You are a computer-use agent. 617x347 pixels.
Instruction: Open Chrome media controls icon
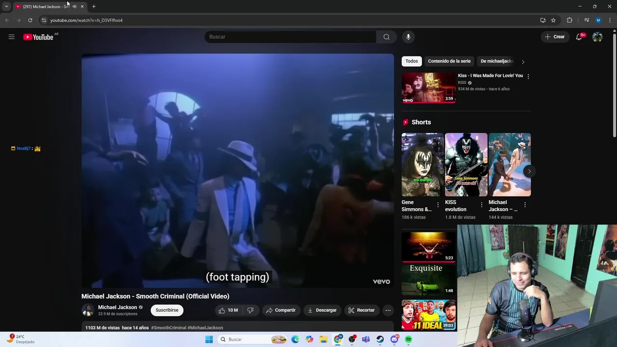587,20
